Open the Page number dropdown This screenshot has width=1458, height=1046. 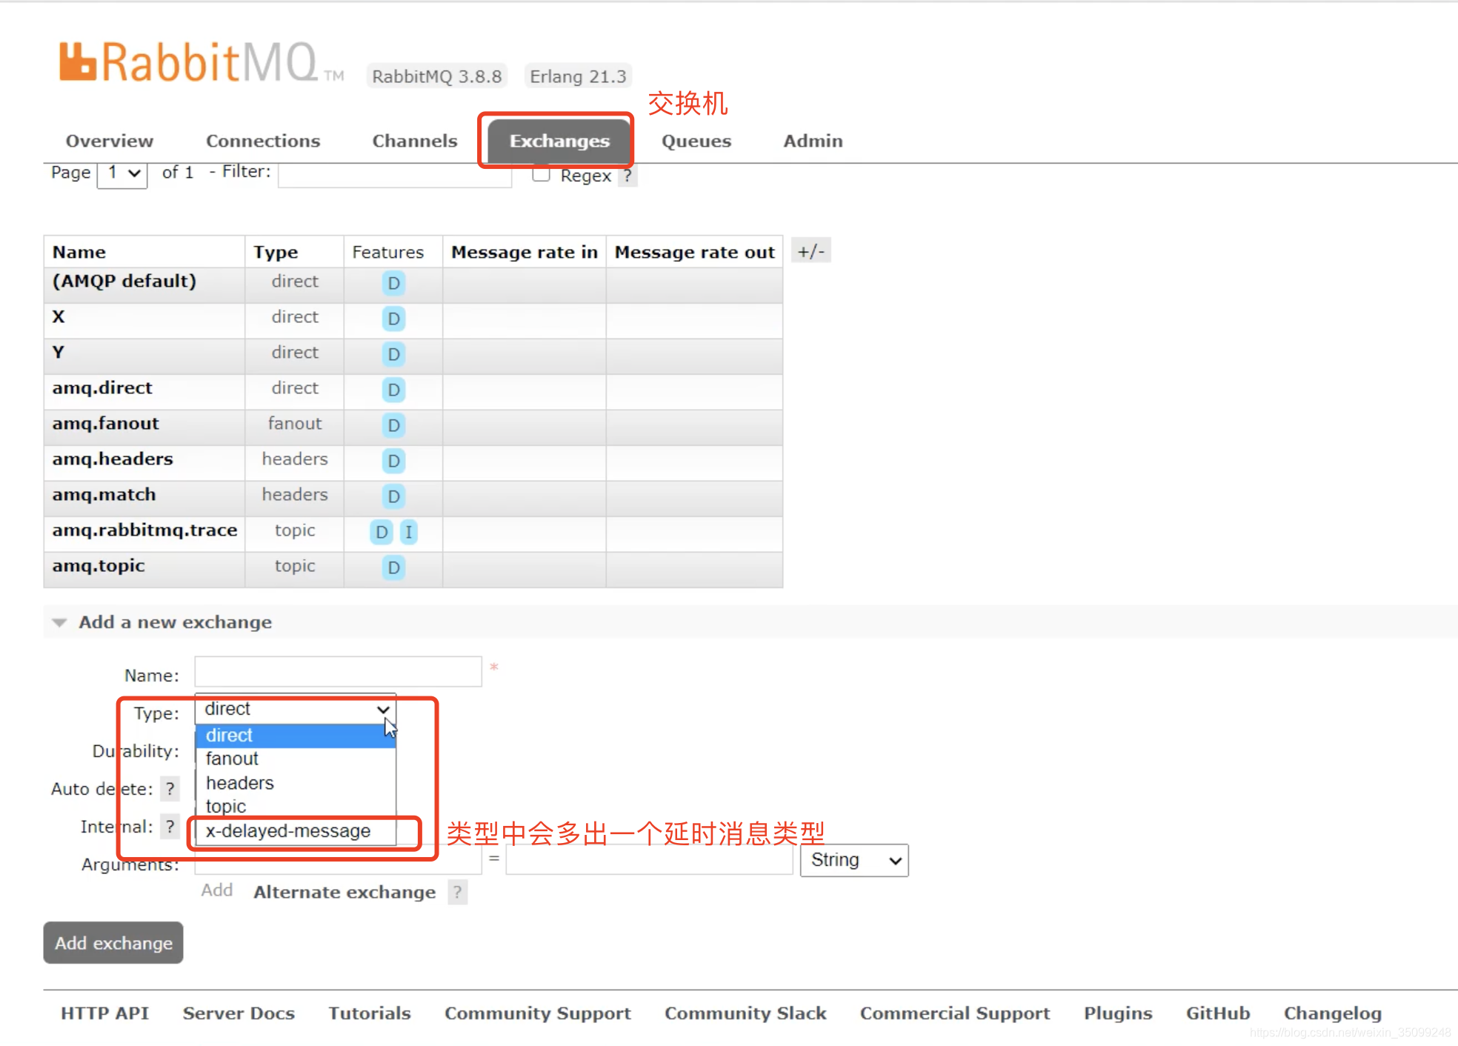tap(122, 174)
